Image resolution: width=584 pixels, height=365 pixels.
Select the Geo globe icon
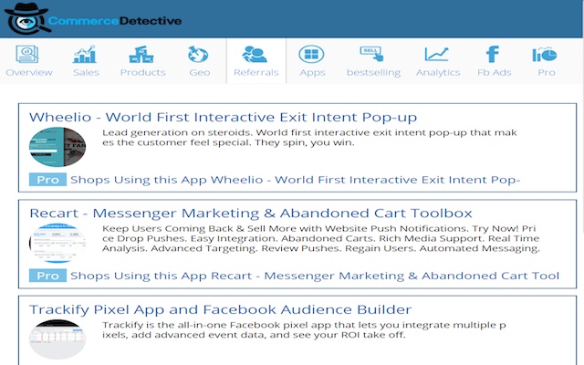(198, 55)
